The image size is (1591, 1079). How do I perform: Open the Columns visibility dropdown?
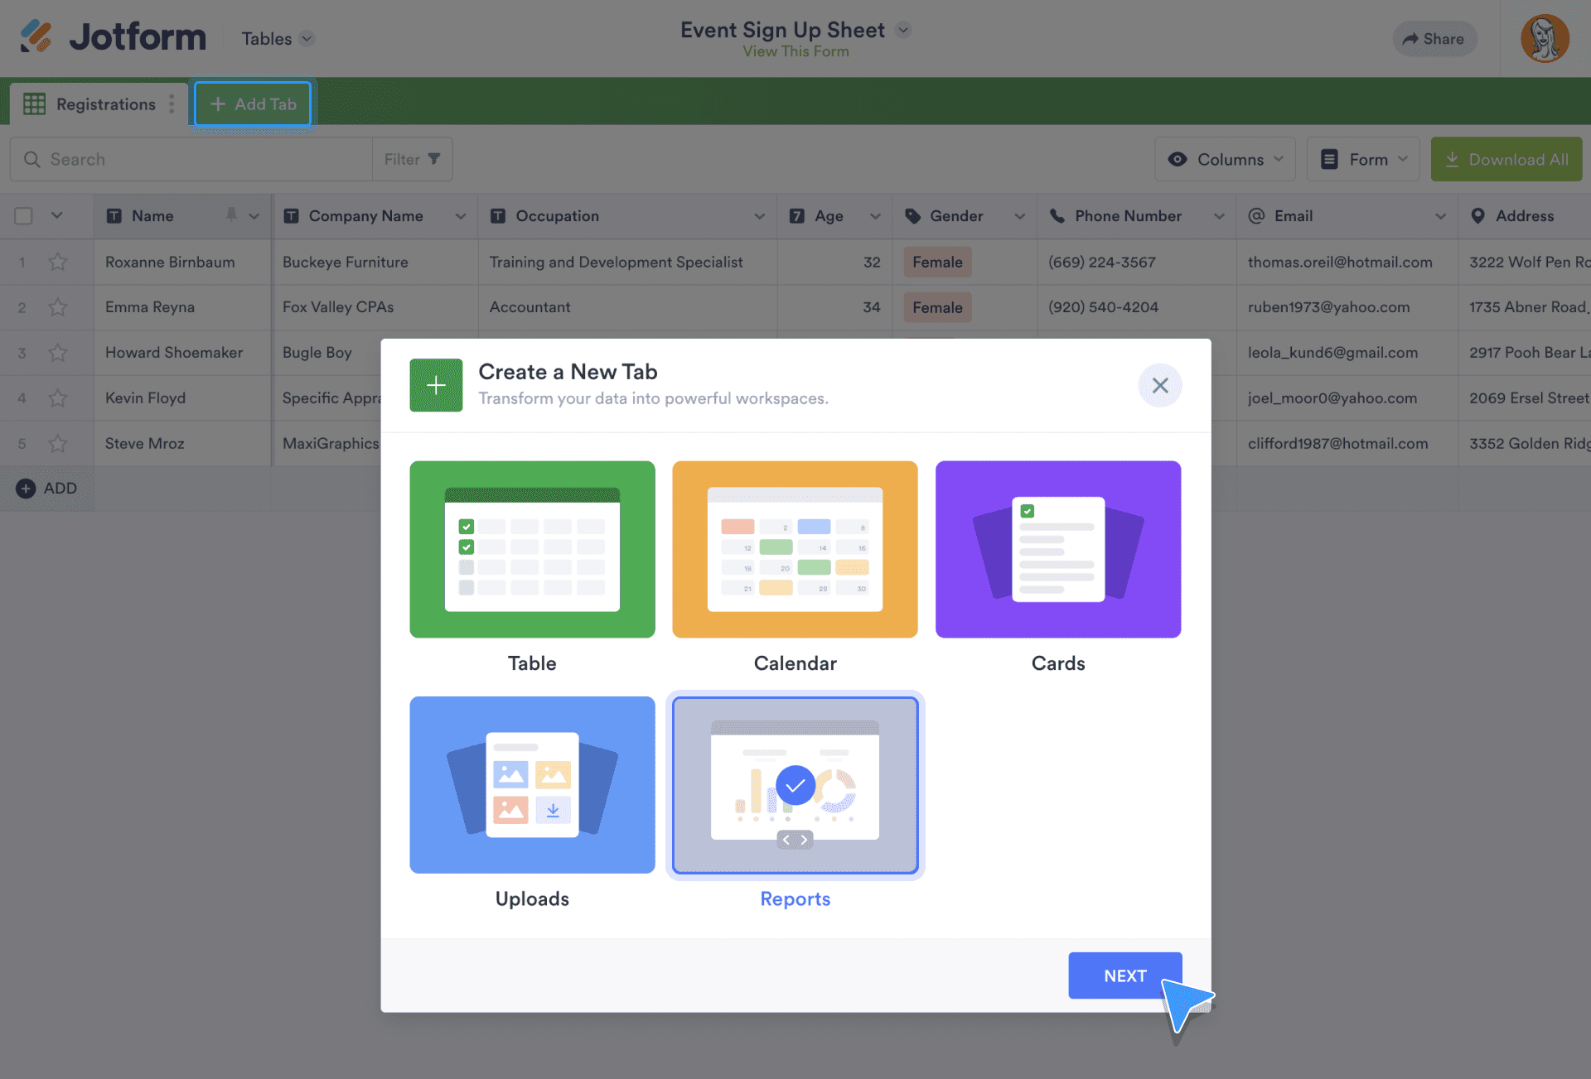tap(1225, 159)
